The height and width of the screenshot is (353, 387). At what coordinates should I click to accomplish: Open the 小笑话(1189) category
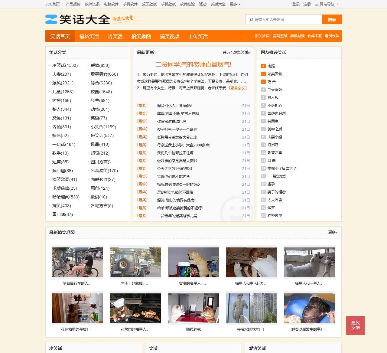(103, 127)
